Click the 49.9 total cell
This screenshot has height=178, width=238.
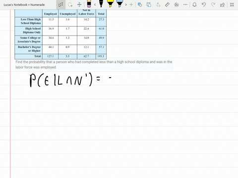click(101, 38)
